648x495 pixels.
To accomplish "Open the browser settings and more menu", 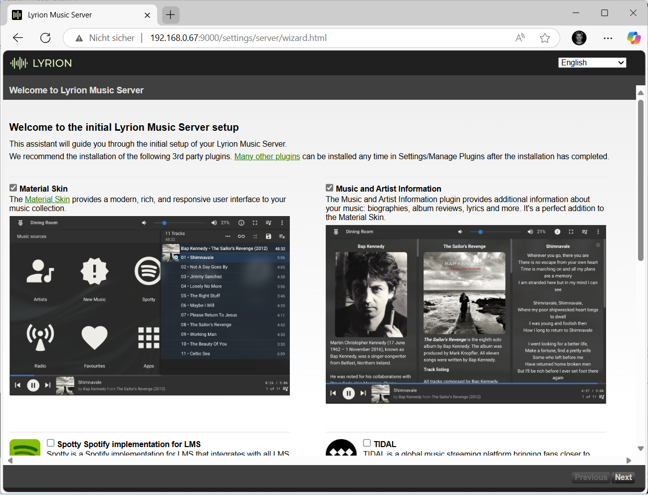I will point(608,38).
